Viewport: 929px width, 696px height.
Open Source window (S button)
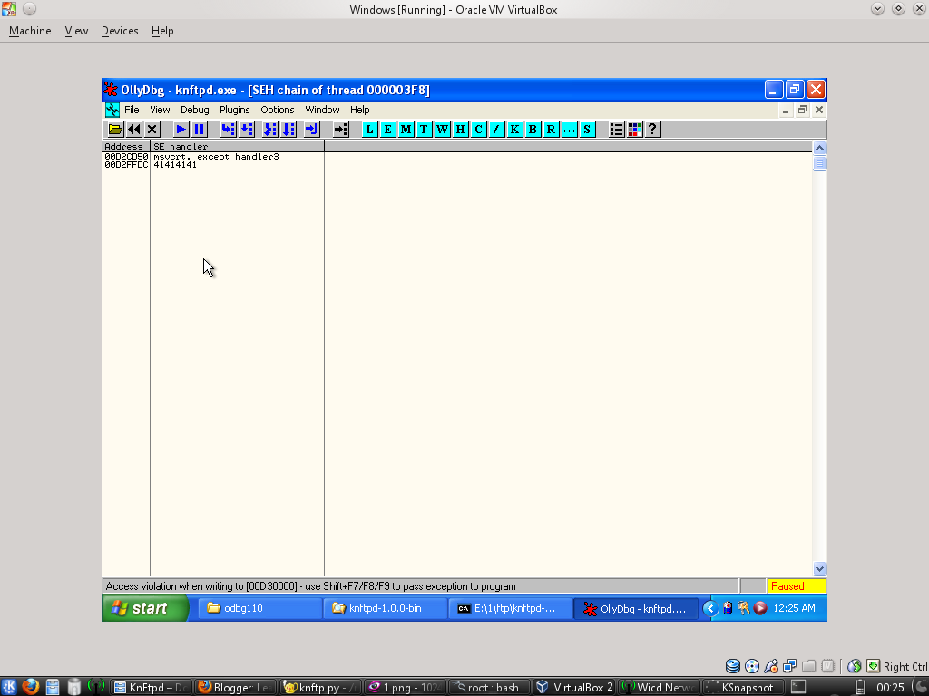(587, 129)
